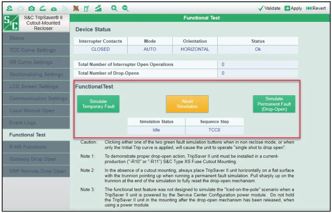Screen dimensions: 332x213
Task: Click the first green connect icon in toolbar
Action: pos(9,8)
